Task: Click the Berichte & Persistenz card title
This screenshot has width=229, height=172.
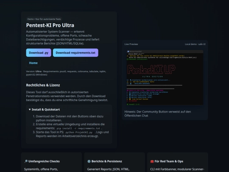Action: 106,161
